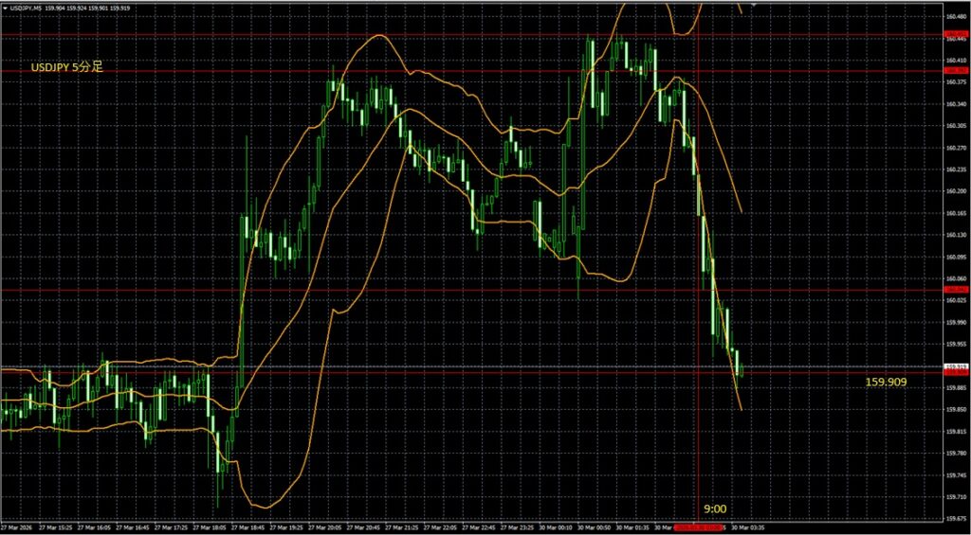Image resolution: width=971 pixels, height=535 pixels.
Task: Select the red horizontal line under 'USDJPY 5分足'
Action: [x=470, y=70]
